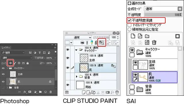
Task: Click Photoshop's lock image pixels brush icon
Action: pyautogui.click(x=15, y=63)
